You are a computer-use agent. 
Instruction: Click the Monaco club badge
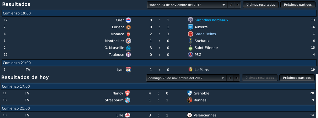coord(128,34)
